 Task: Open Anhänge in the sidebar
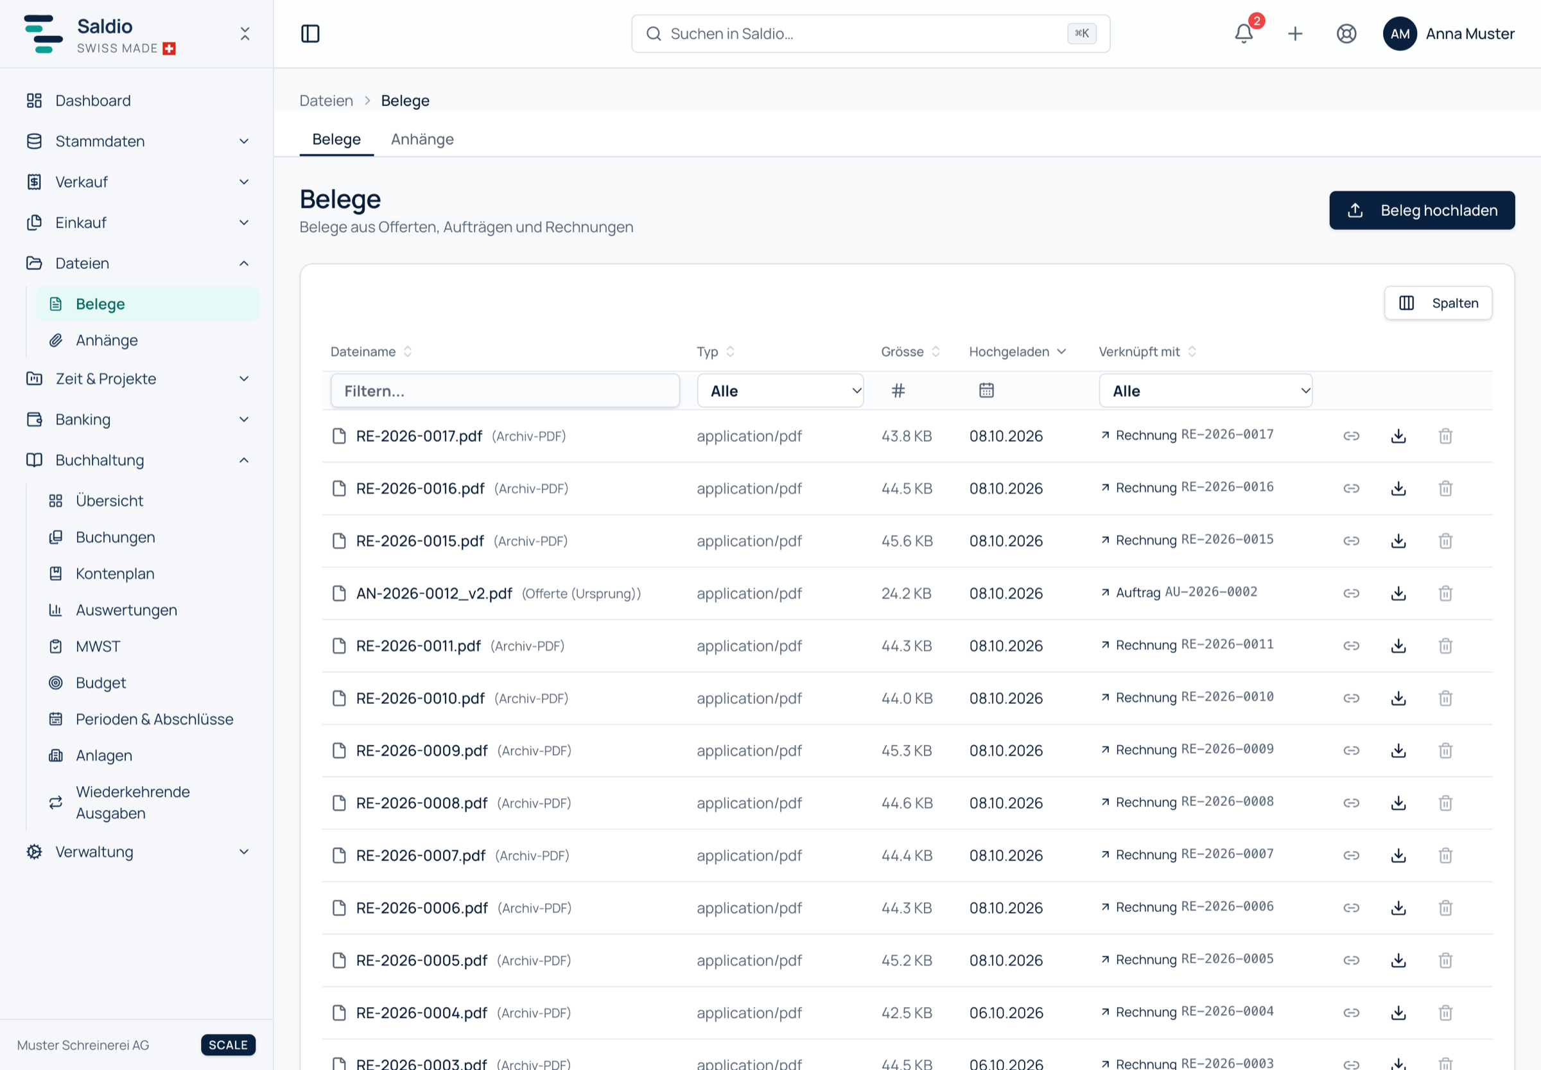point(147,340)
